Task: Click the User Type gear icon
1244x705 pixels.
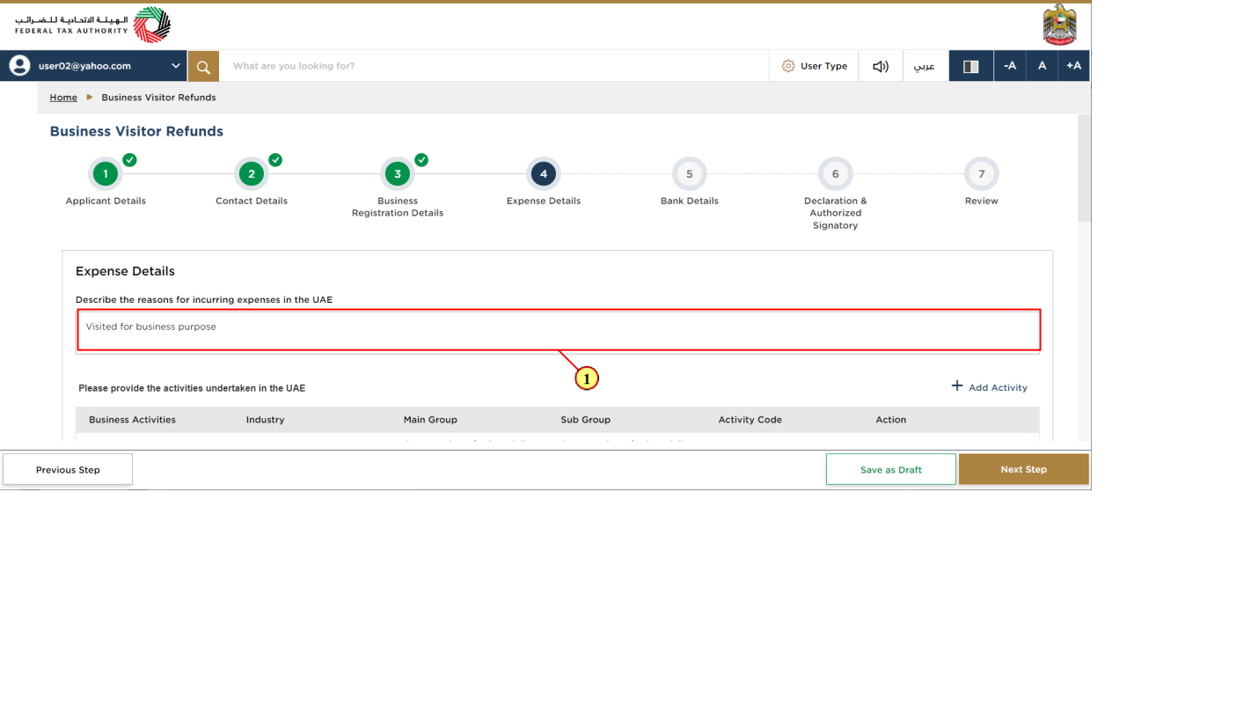Action: [x=788, y=66]
